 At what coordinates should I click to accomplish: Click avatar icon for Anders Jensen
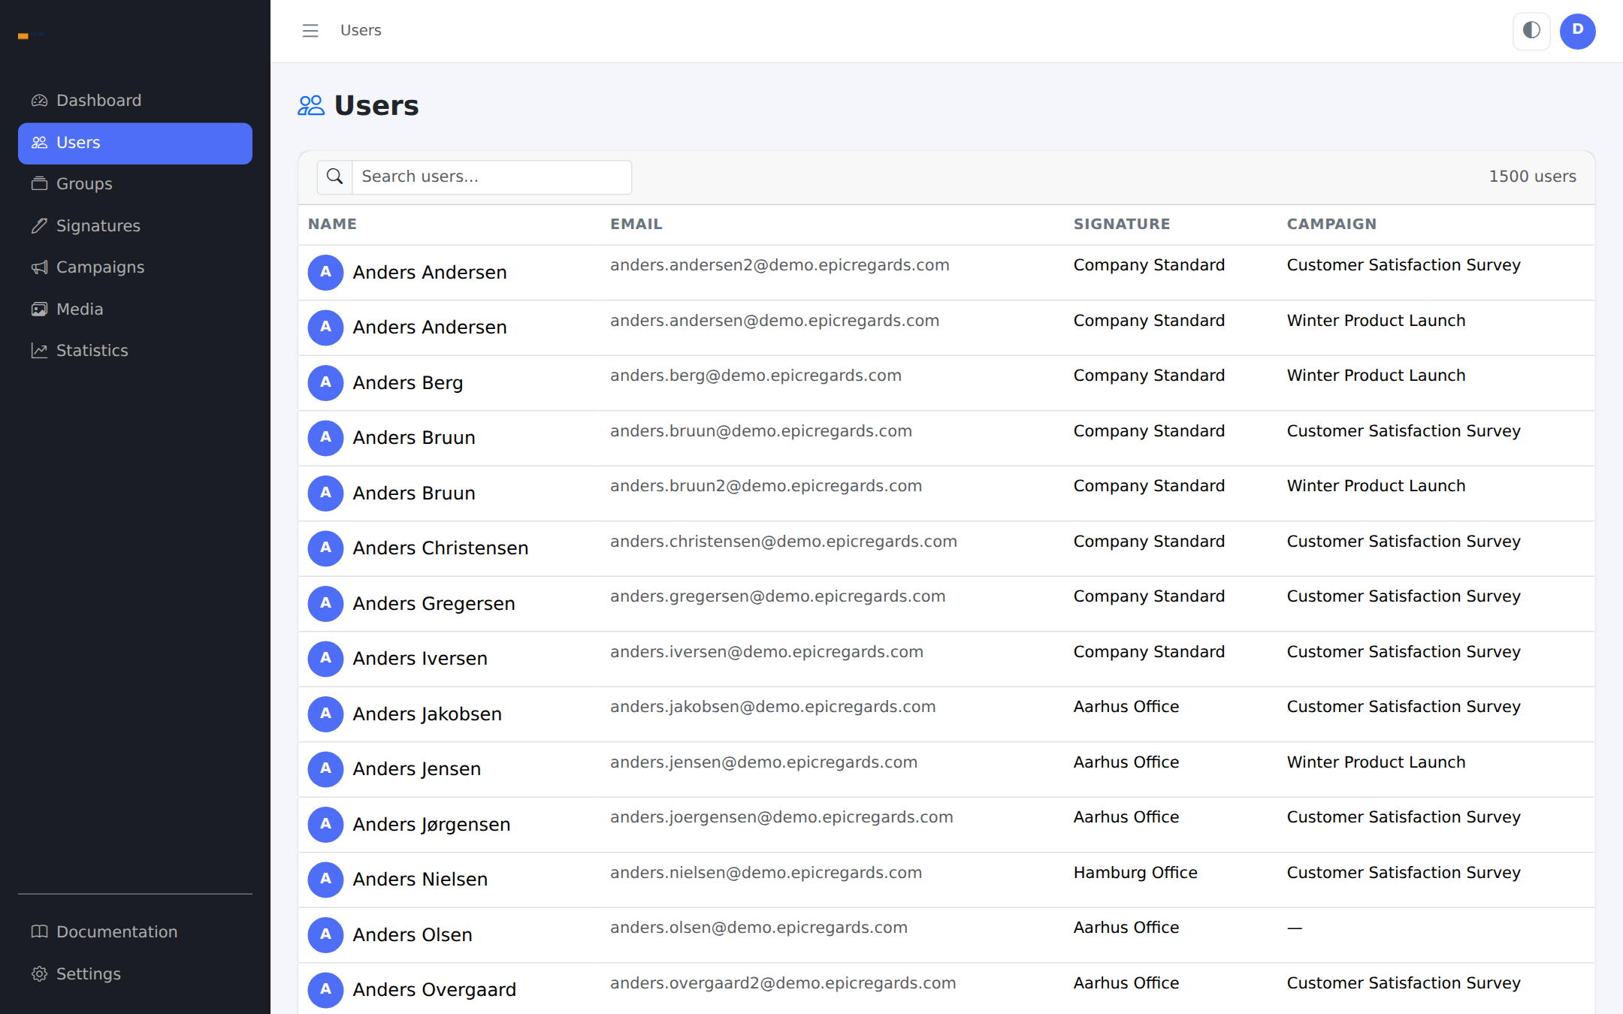[326, 769]
